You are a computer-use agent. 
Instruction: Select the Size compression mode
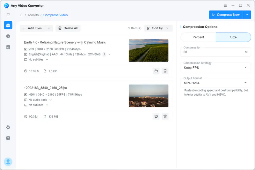pyautogui.click(x=233, y=37)
